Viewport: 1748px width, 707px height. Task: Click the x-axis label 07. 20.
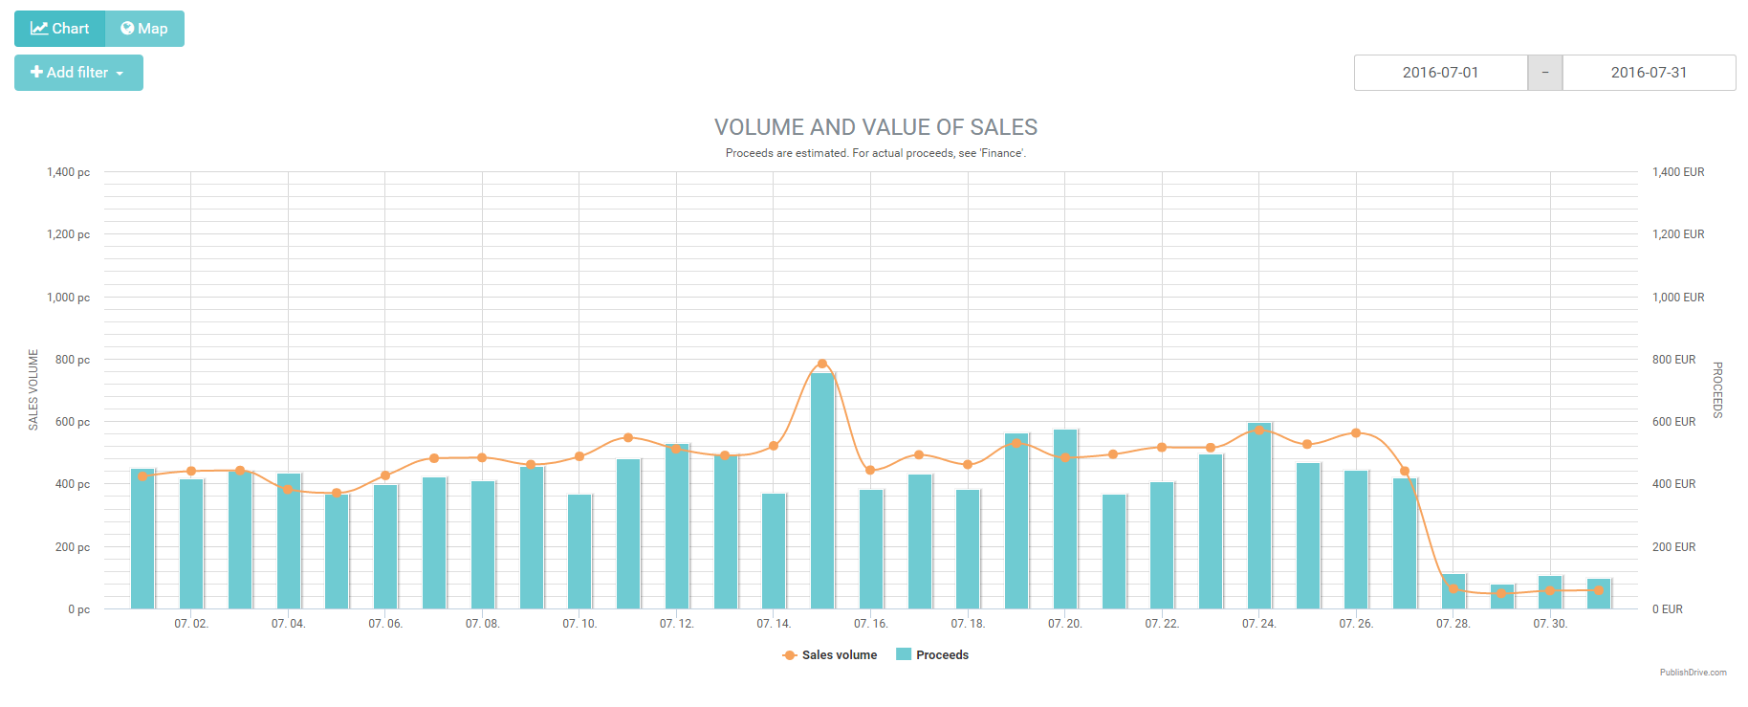[1065, 624]
